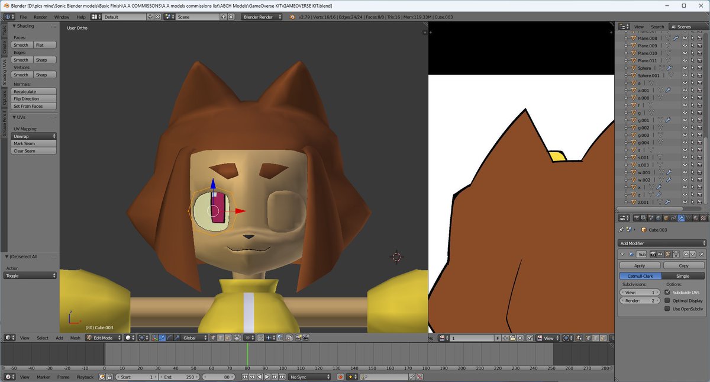Click the proportional editing icon
Image resolution: width=710 pixels, height=382 pixels.
coord(248,338)
